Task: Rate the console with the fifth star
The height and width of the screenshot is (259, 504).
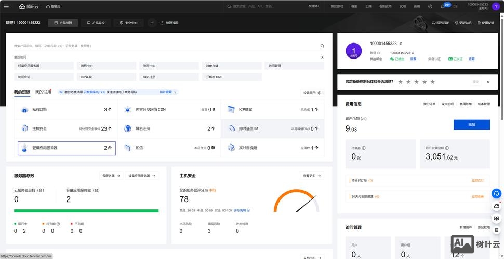Action: coord(432,82)
